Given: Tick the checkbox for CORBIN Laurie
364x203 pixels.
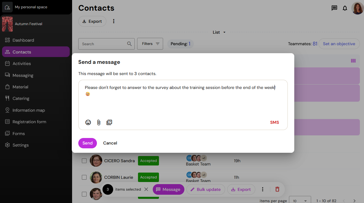Looking at the screenshot, I should pos(84,177).
